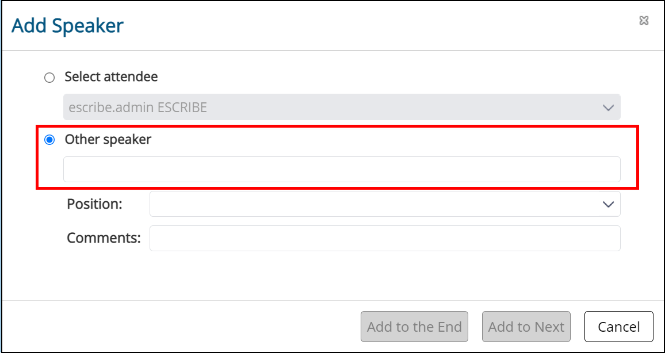Click the greyed 'escribe.admin ESCRIBE' text
Viewport: 665px width, 353px height.
coord(138,108)
